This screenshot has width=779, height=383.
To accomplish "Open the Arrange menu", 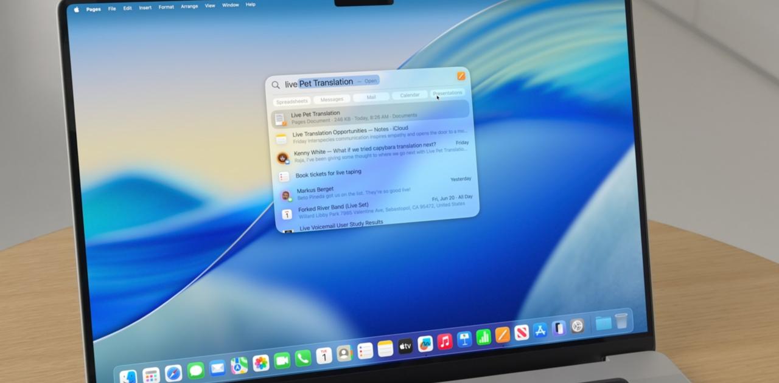I will pos(189,7).
